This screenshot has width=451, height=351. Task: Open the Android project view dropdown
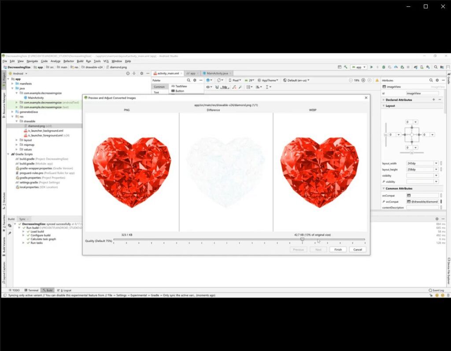18,74
